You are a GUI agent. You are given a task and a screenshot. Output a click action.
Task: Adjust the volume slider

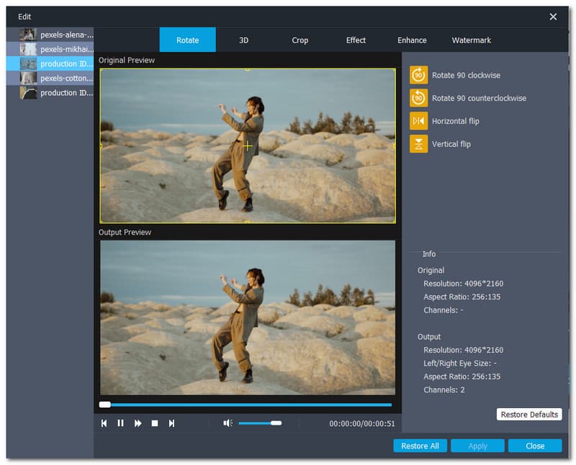click(275, 423)
